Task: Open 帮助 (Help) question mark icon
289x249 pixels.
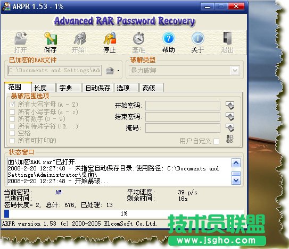Action: click(168, 38)
